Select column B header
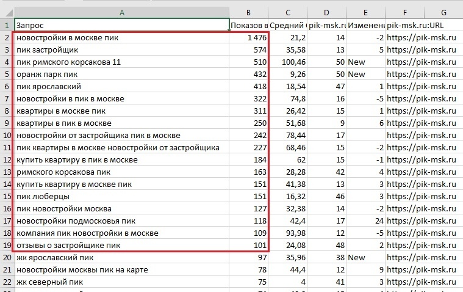Viewport: 463px width, 292px height. tap(249, 13)
